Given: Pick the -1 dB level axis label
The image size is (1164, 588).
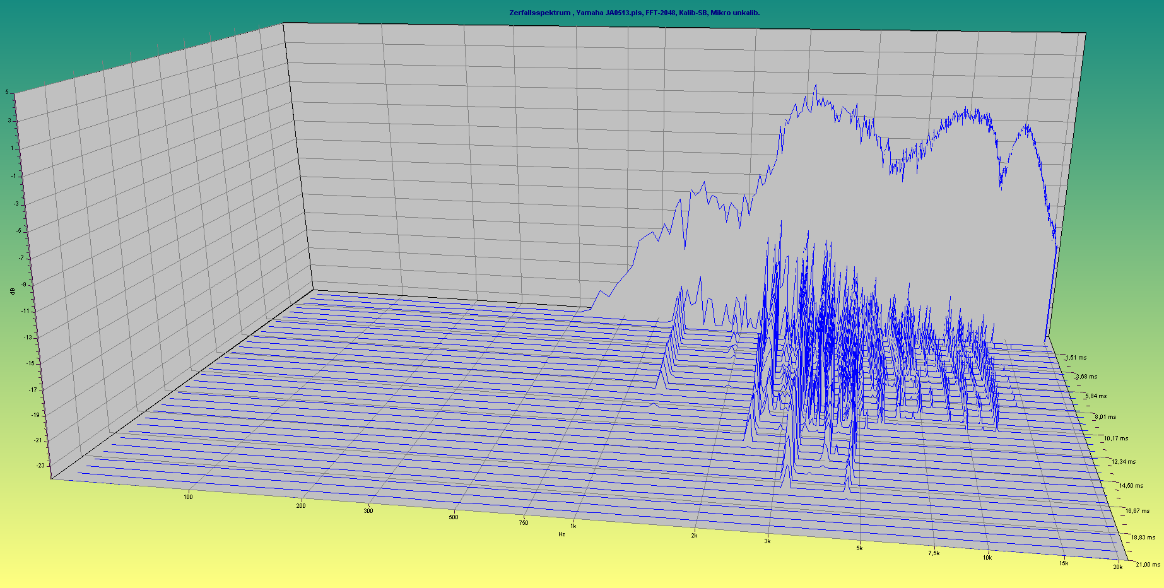Looking at the screenshot, I should [13, 176].
